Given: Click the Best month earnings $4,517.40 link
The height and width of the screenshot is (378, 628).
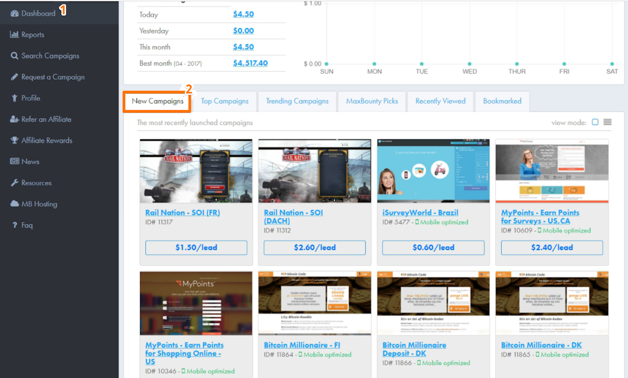Looking at the screenshot, I should (x=250, y=63).
